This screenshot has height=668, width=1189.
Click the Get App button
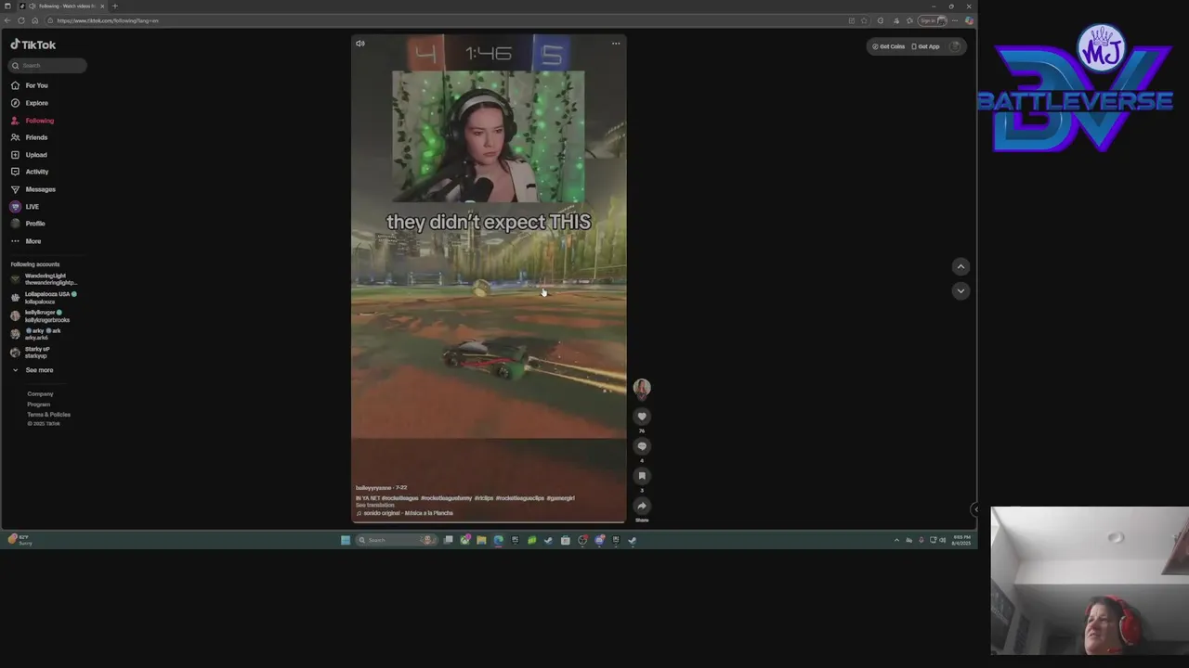click(925, 46)
